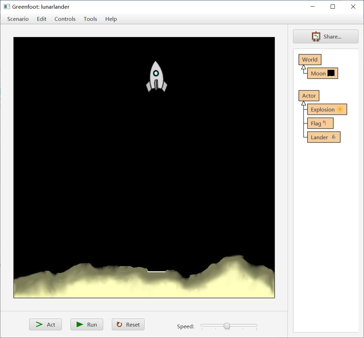Click the Explosion class image icon

(340, 109)
